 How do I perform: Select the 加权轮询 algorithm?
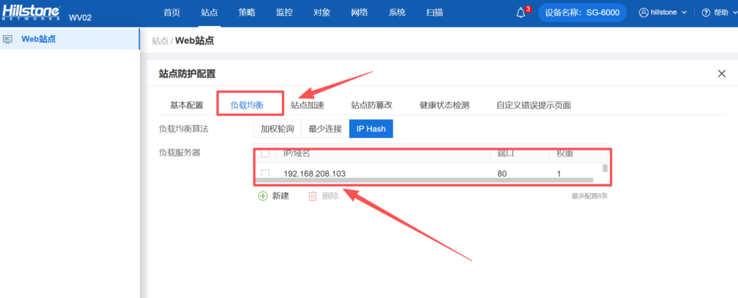[x=277, y=129]
